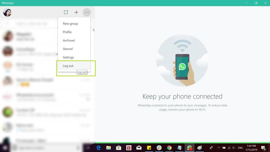Open the Status updates icon

coord(66,12)
